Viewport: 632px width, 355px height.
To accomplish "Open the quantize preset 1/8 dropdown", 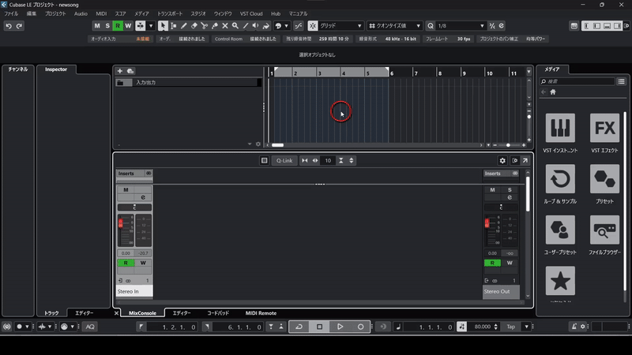I will (461, 26).
